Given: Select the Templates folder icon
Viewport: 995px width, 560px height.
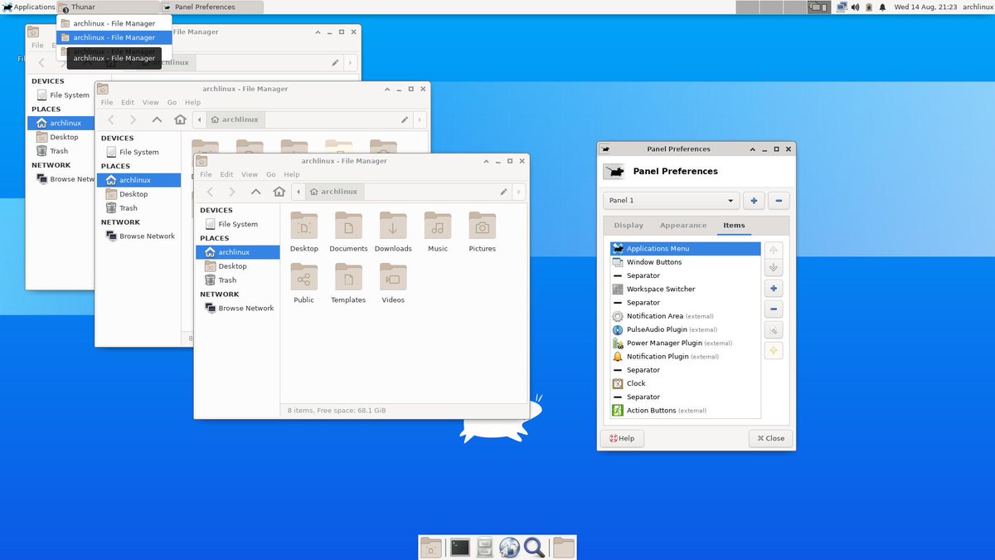Looking at the screenshot, I should click(x=348, y=276).
